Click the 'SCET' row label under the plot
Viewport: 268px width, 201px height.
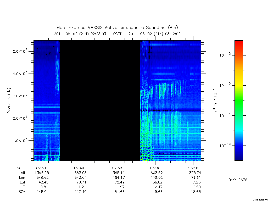(21, 168)
